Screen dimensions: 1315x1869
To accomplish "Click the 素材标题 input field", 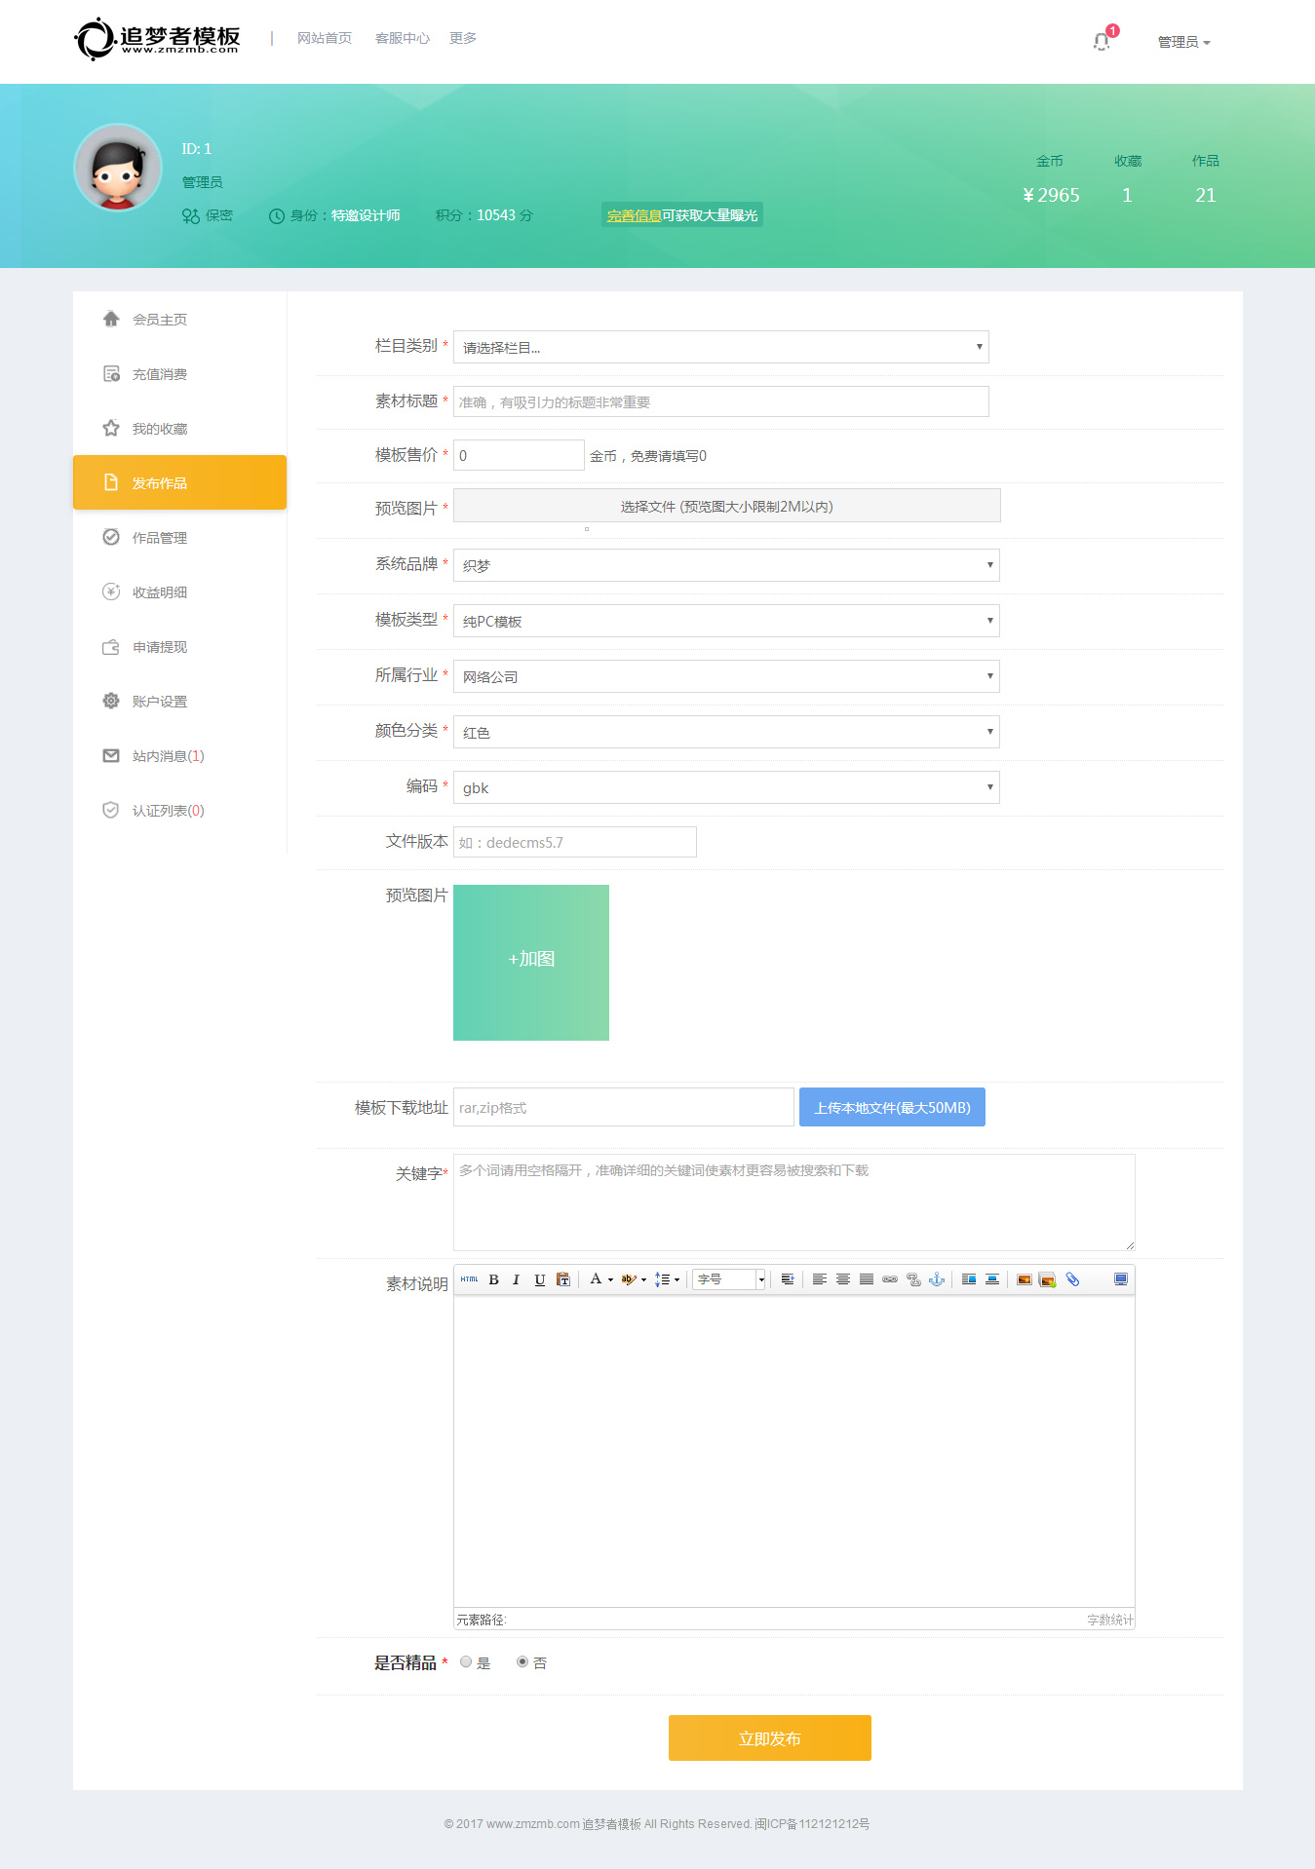I will coord(720,401).
